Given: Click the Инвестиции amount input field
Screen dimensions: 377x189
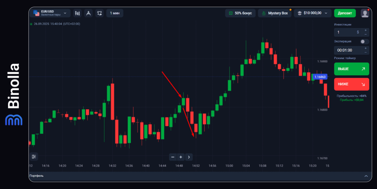Looking at the screenshot, I should pyautogui.click(x=346, y=32).
